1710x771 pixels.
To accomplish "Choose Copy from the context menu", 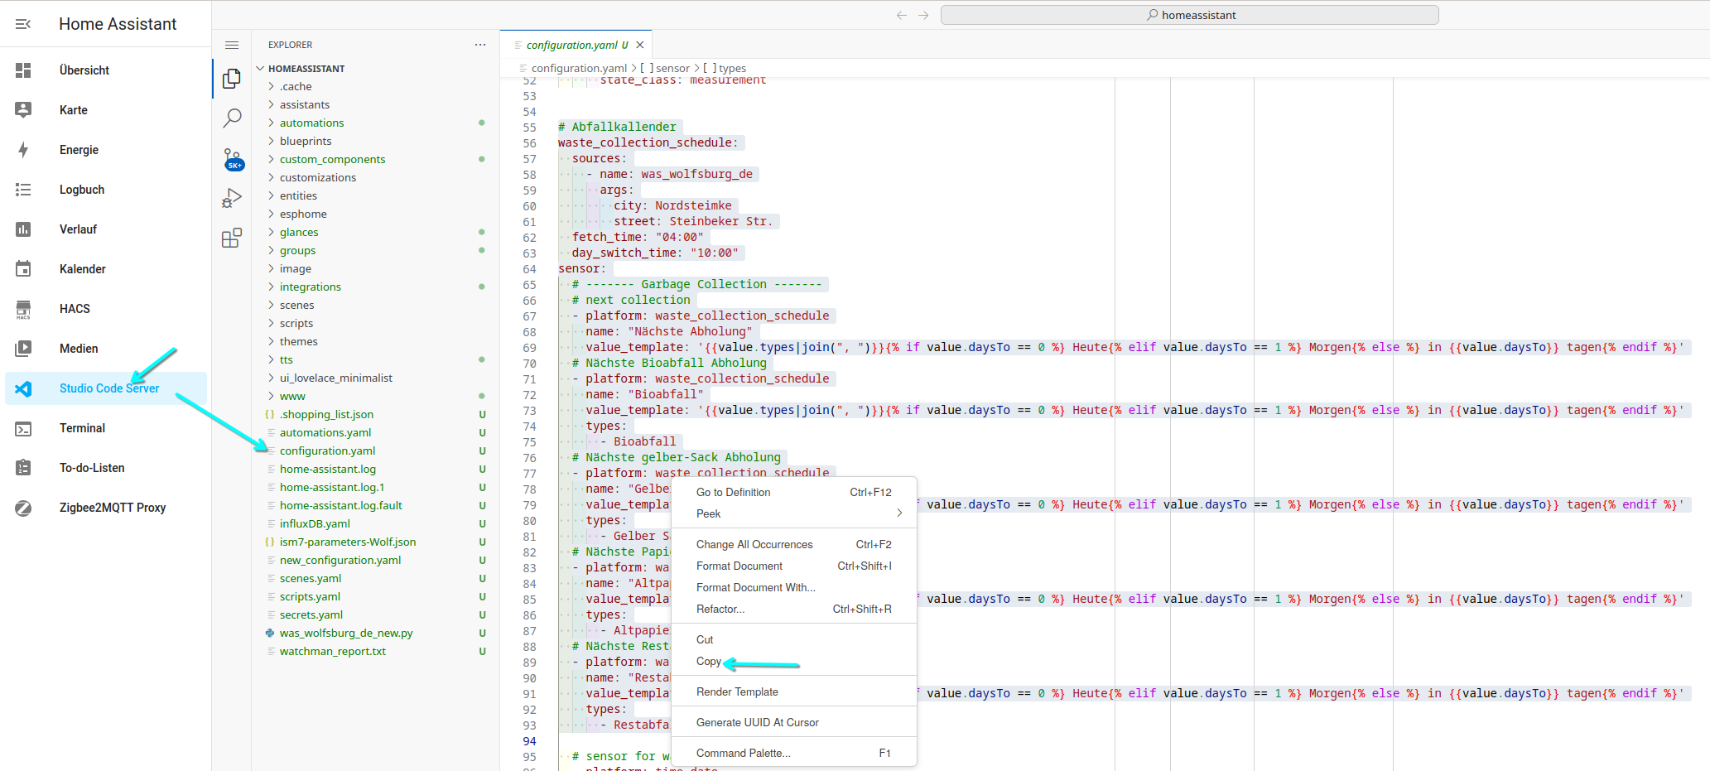I will pos(709,661).
